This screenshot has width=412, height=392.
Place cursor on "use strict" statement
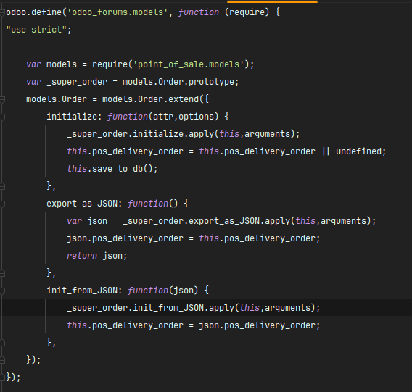coord(38,30)
